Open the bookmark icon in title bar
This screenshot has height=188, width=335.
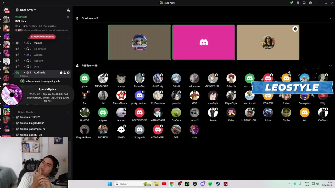(298, 3)
